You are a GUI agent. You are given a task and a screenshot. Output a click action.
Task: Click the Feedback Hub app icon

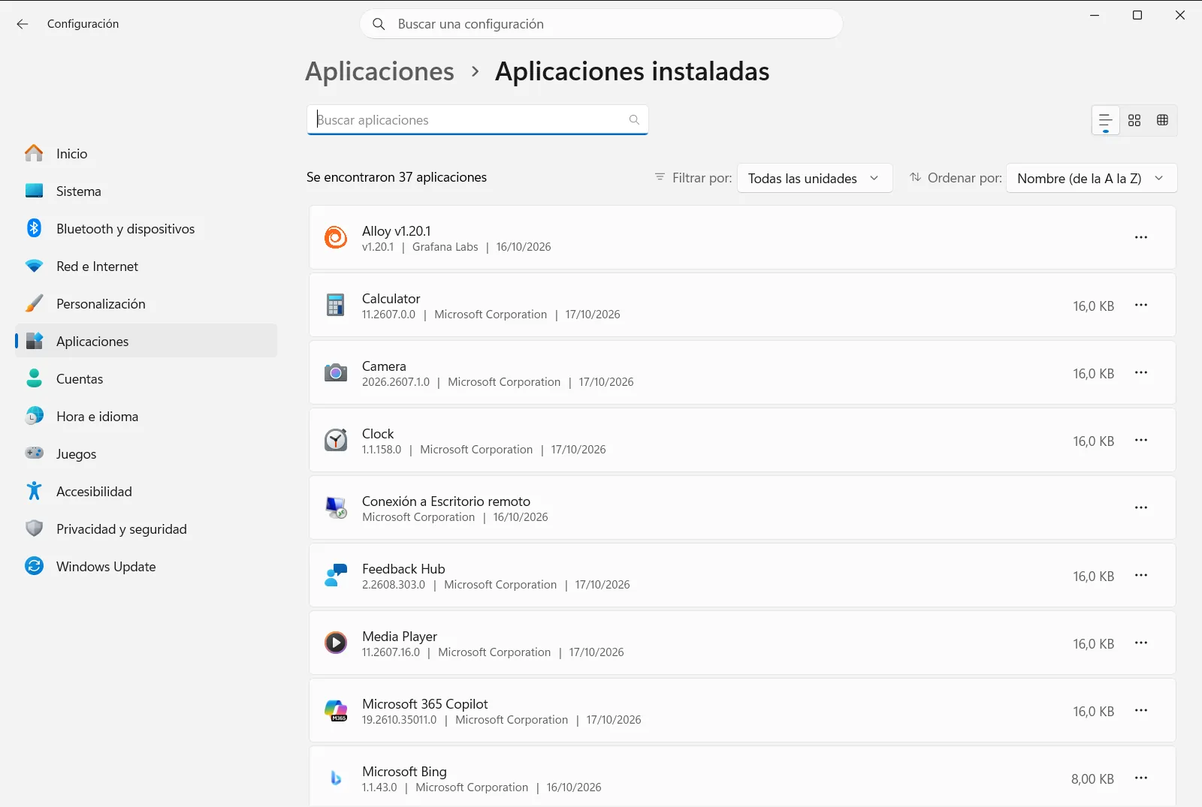tap(336, 575)
